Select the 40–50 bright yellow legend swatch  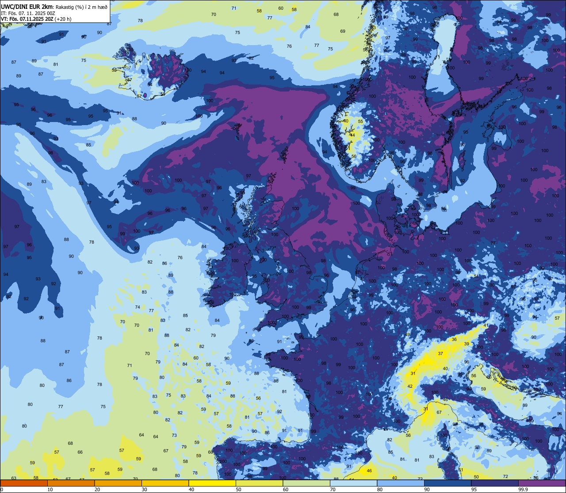coord(212,483)
